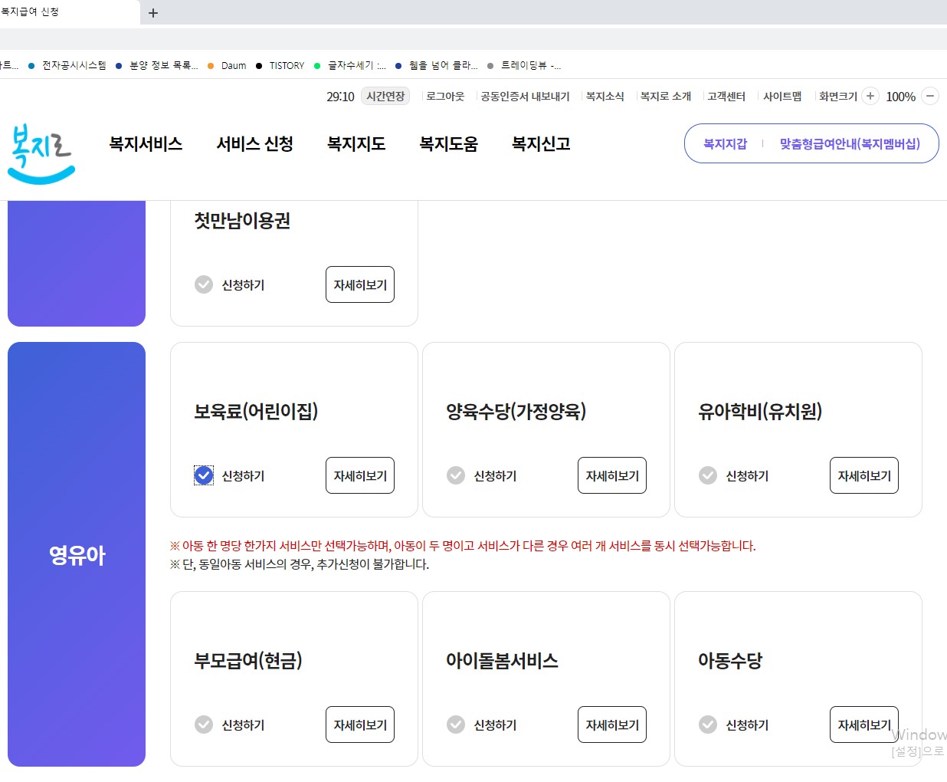Check 신청하기 for 부모급여(현금)
The height and width of the screenshot is (782, 947).
[204, 724]
